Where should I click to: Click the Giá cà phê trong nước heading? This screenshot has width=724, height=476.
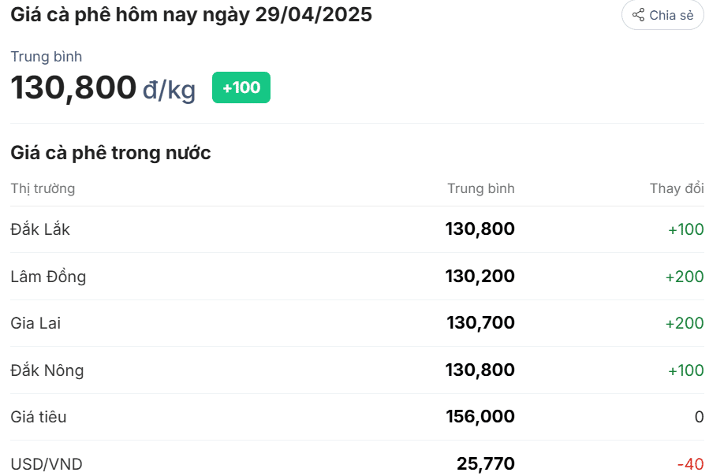click(x=111, y=153)
